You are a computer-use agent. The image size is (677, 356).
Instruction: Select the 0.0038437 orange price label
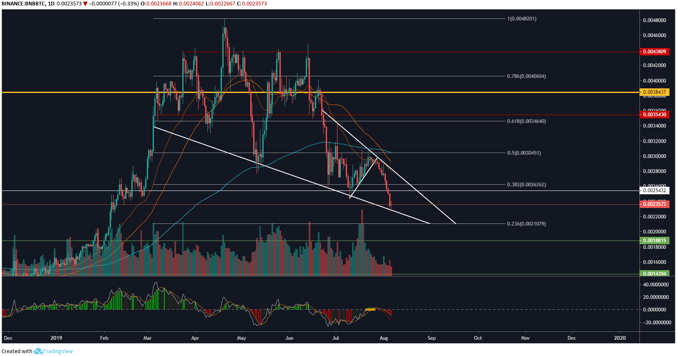click(x=654, y=92)
